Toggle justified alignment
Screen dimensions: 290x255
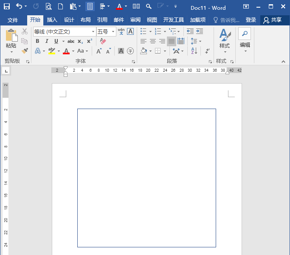coord(172,41)
